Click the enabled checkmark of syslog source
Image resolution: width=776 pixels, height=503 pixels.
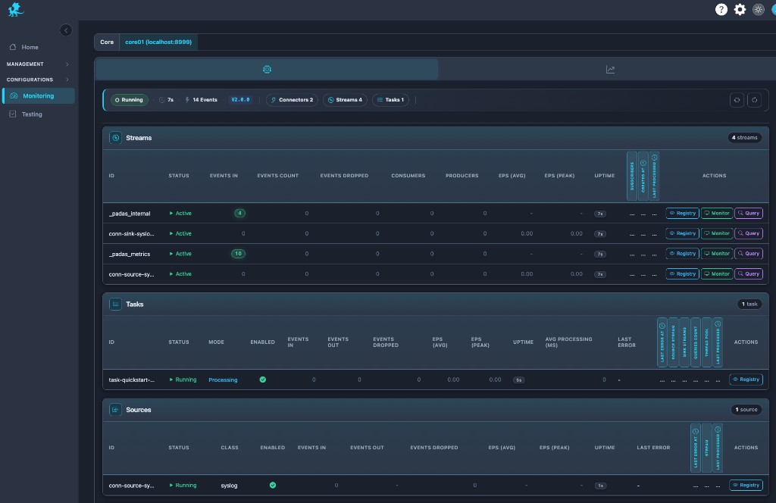click(x=273, y=485)
